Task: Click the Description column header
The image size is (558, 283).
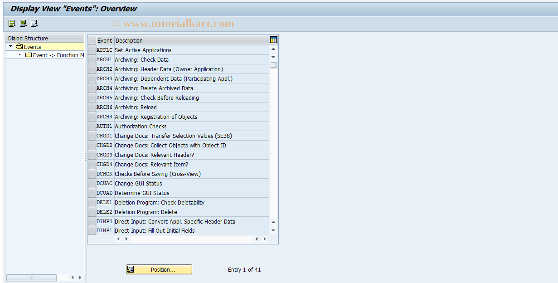Action: [192, 40]
